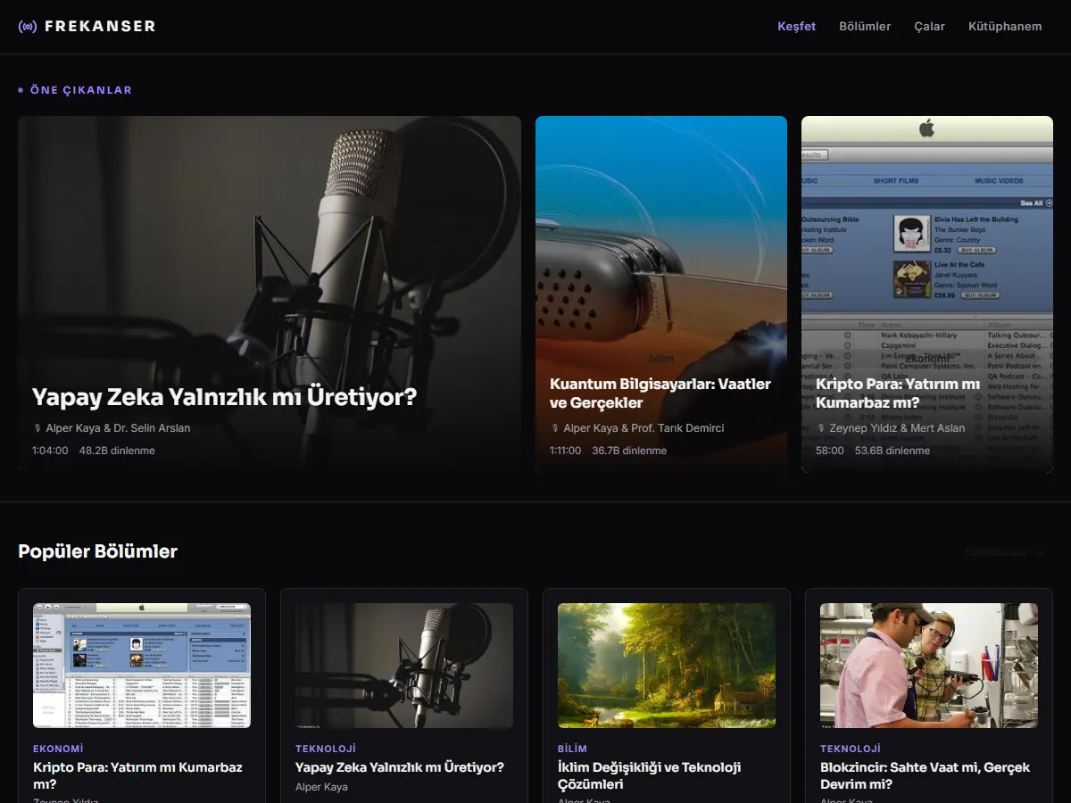
Task: Open featured card Yapay Zeka Yalnızlık mı Üretiyor?
Action: click(x=270, y=294)
